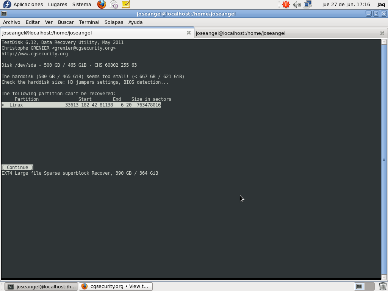Viewport: 388px width, 291px height.
Task: Click the http://www.cgsecurity.org URL text
Action: (34, 54)
